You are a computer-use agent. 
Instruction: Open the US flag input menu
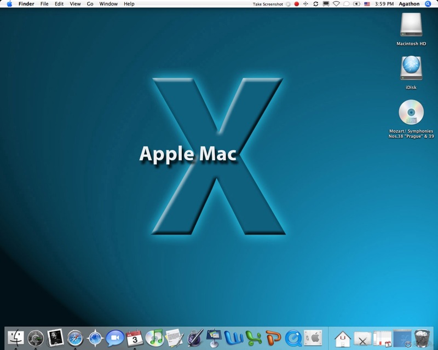point(367,4)
